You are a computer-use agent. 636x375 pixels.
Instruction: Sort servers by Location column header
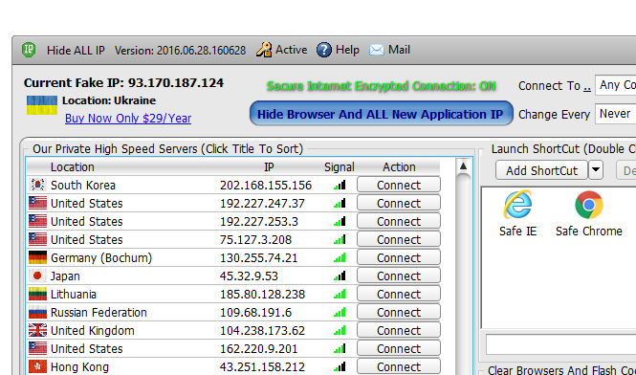72,167
